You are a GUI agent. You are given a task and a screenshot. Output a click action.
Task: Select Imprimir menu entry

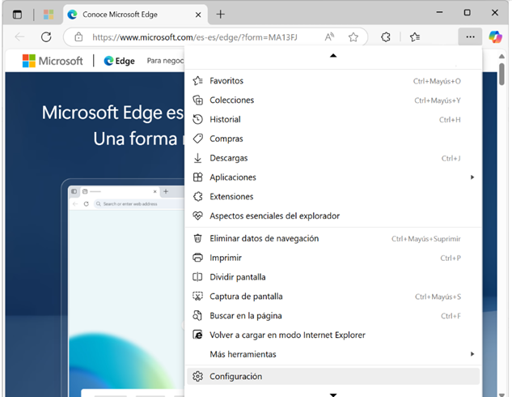(333, 258)
